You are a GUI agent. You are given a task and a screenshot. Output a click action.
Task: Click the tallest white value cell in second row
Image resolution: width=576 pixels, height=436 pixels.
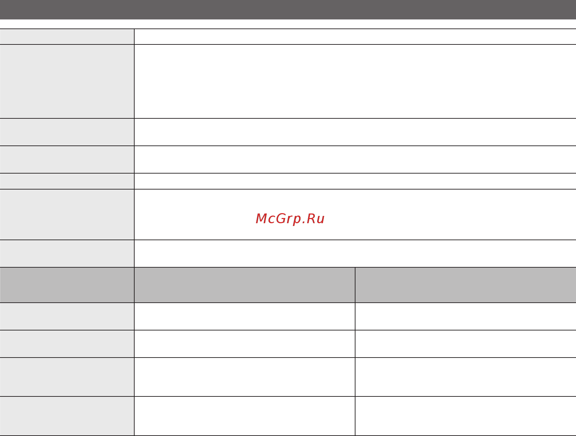pyautogui.click(x=355, y=81)
